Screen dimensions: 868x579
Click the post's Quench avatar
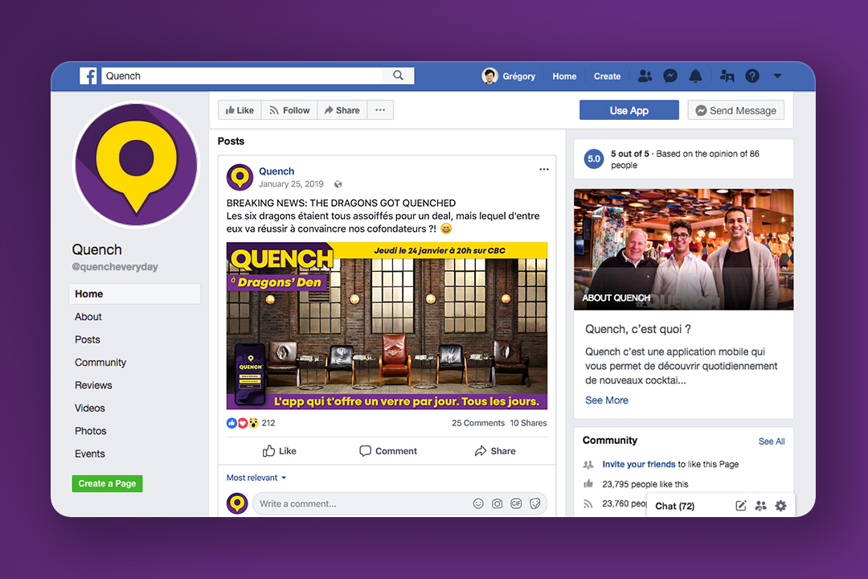click(240, 177)
